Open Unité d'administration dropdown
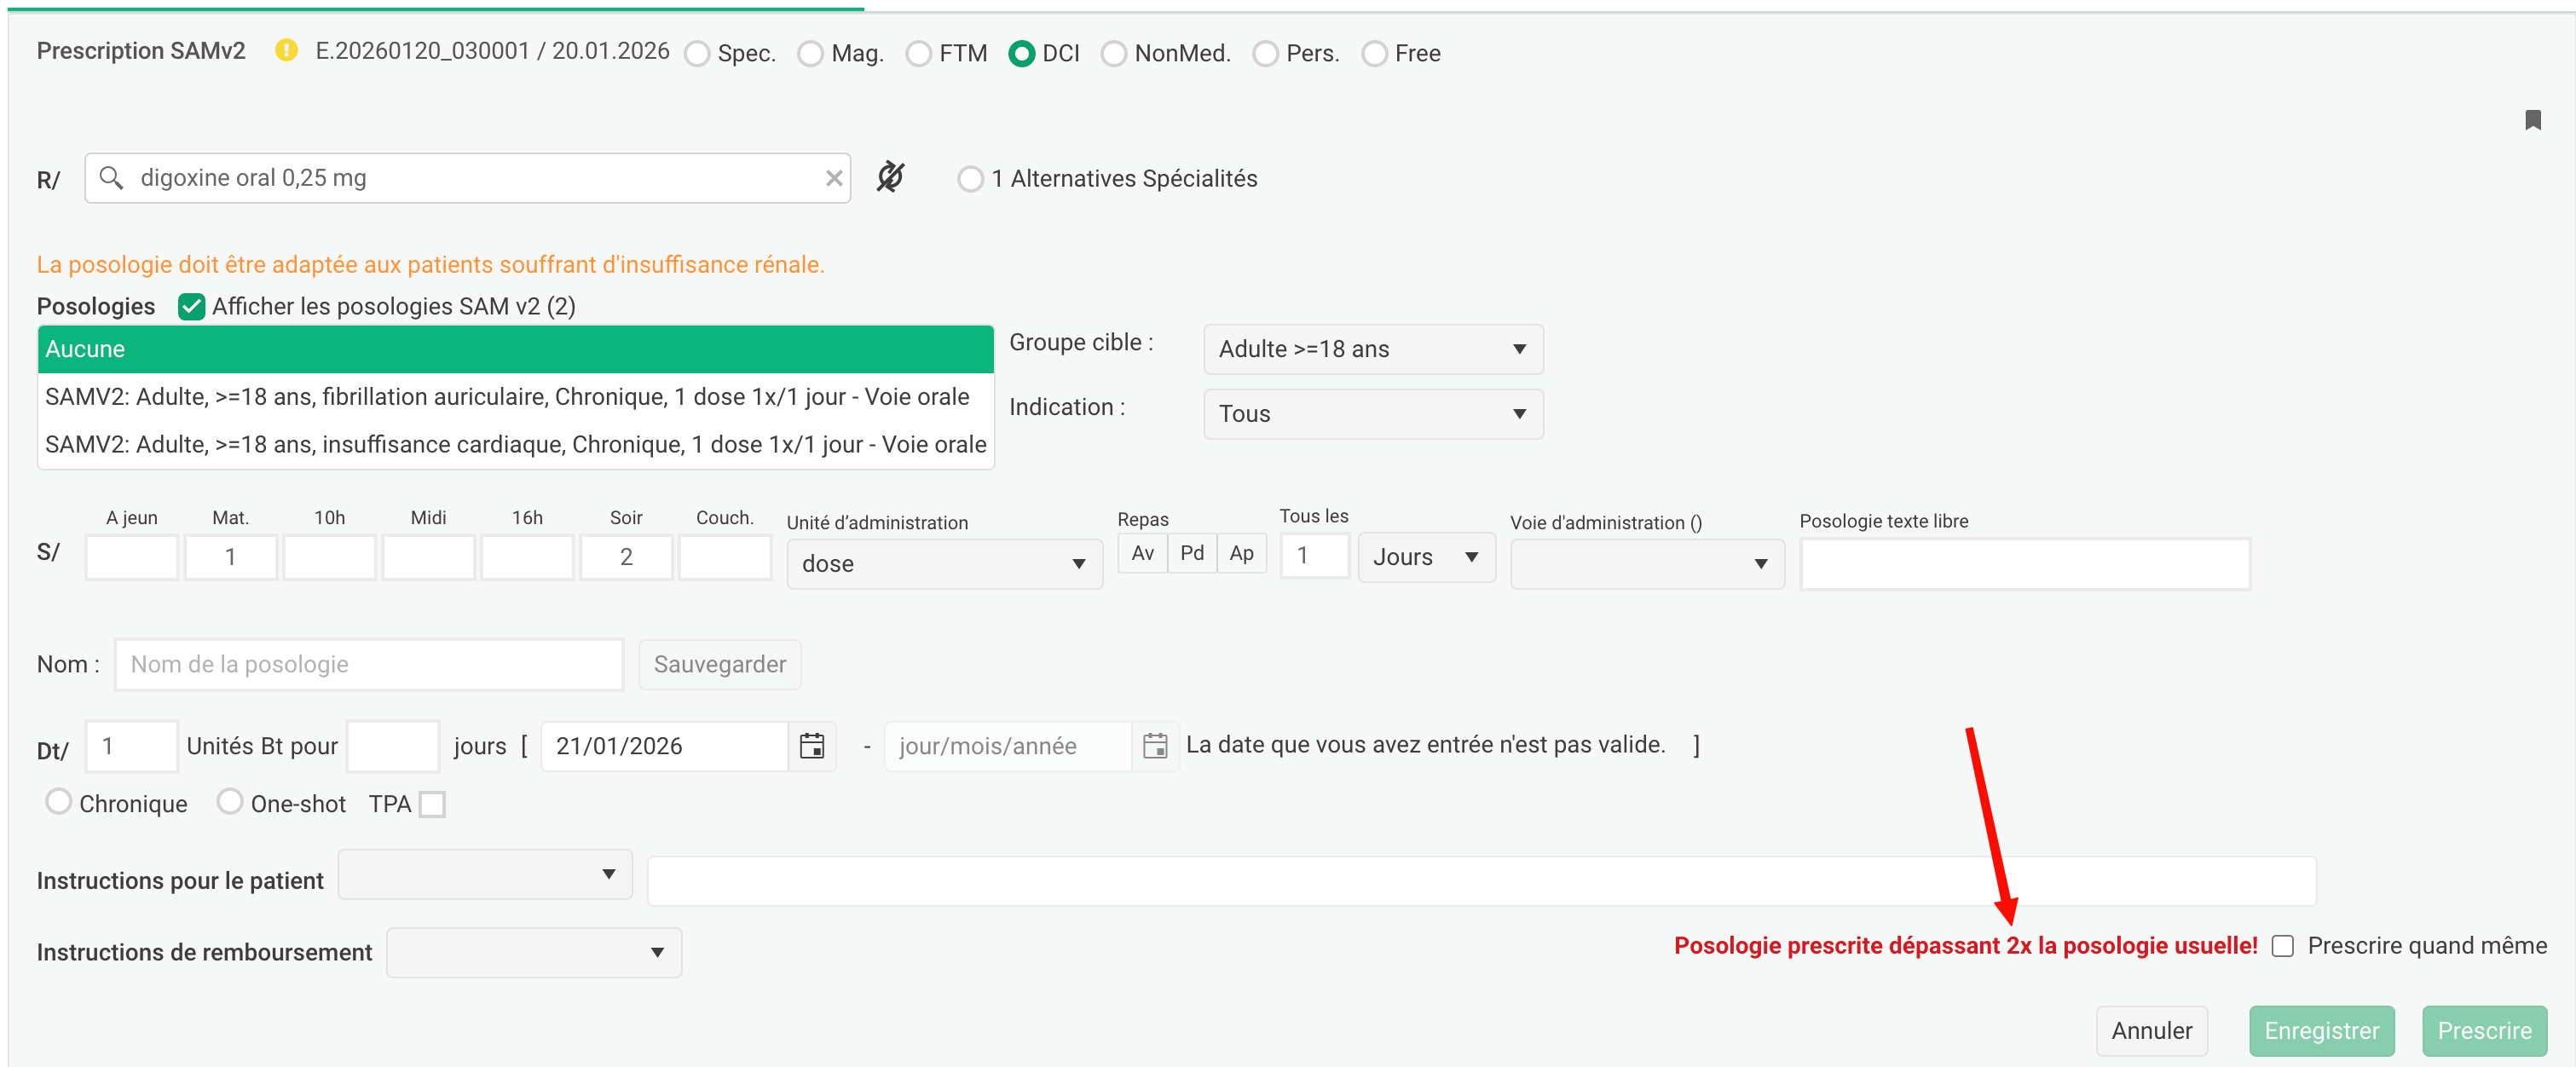 (943, 564)
